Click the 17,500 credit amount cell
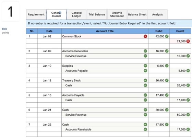This screenshot has width=192, height=138. (180, 129)
